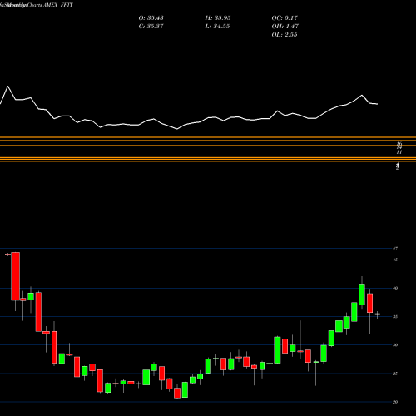This screenshot has height=416, width=416.
Task: Click the 'OC: 0.17' value
Action: (x=285, y=18)
